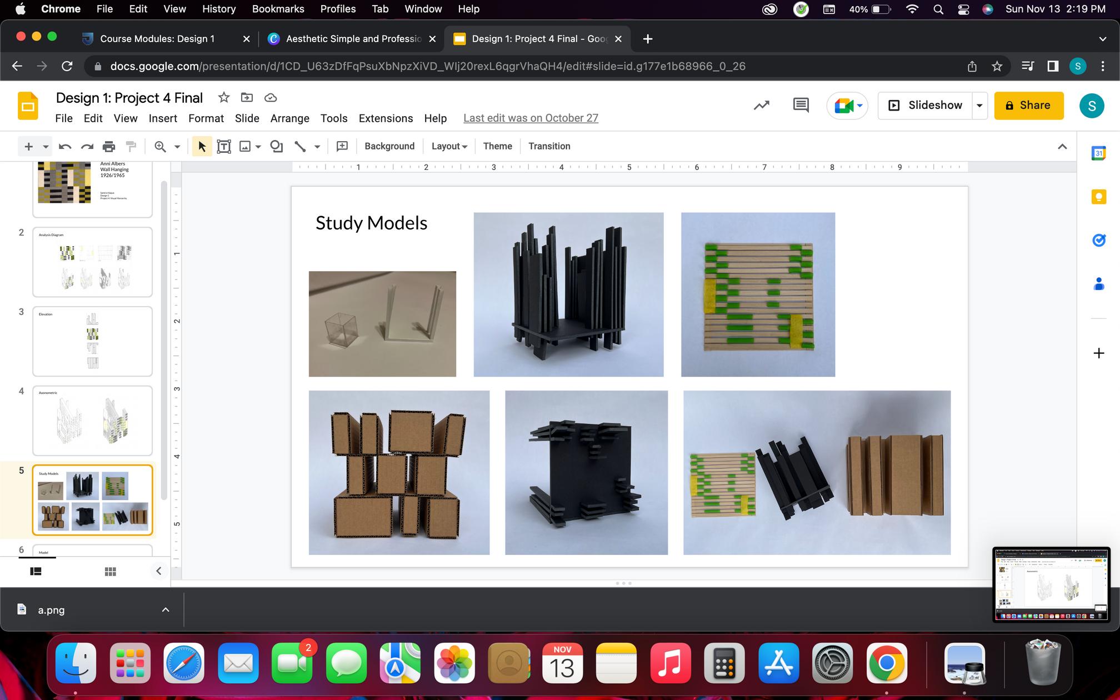Open the zoom level dropdown arrow
This screenshot has width=1120, height=700.
[x=177, y=147]
